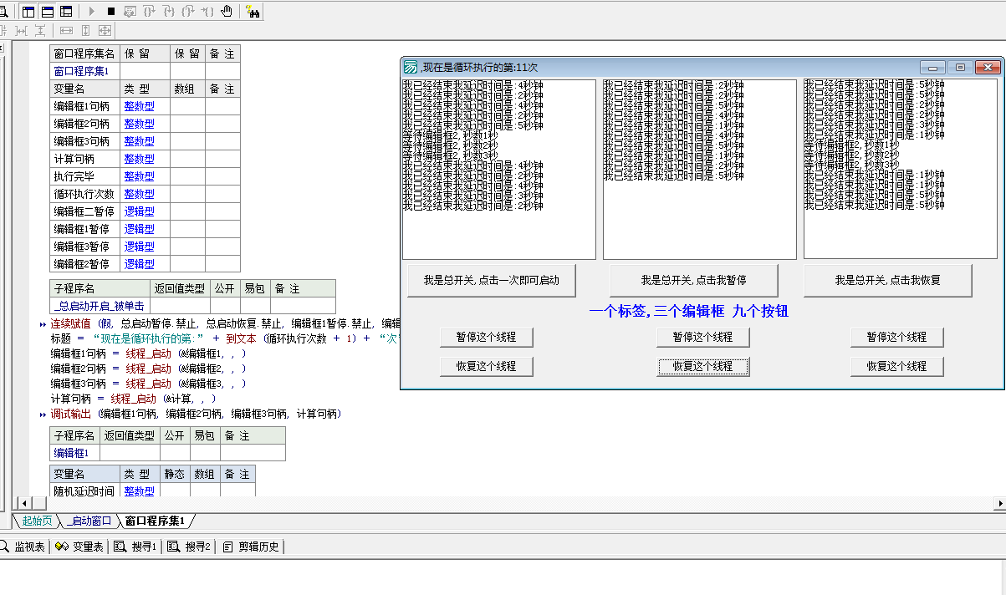The height and width of the screenshot is (595, 1006).
Task: Click inside the middle edit box
Action: coord(699,217)
